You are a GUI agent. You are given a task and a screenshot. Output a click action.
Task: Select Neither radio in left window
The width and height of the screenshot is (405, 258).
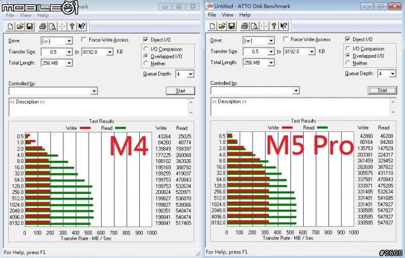[146, 63]
